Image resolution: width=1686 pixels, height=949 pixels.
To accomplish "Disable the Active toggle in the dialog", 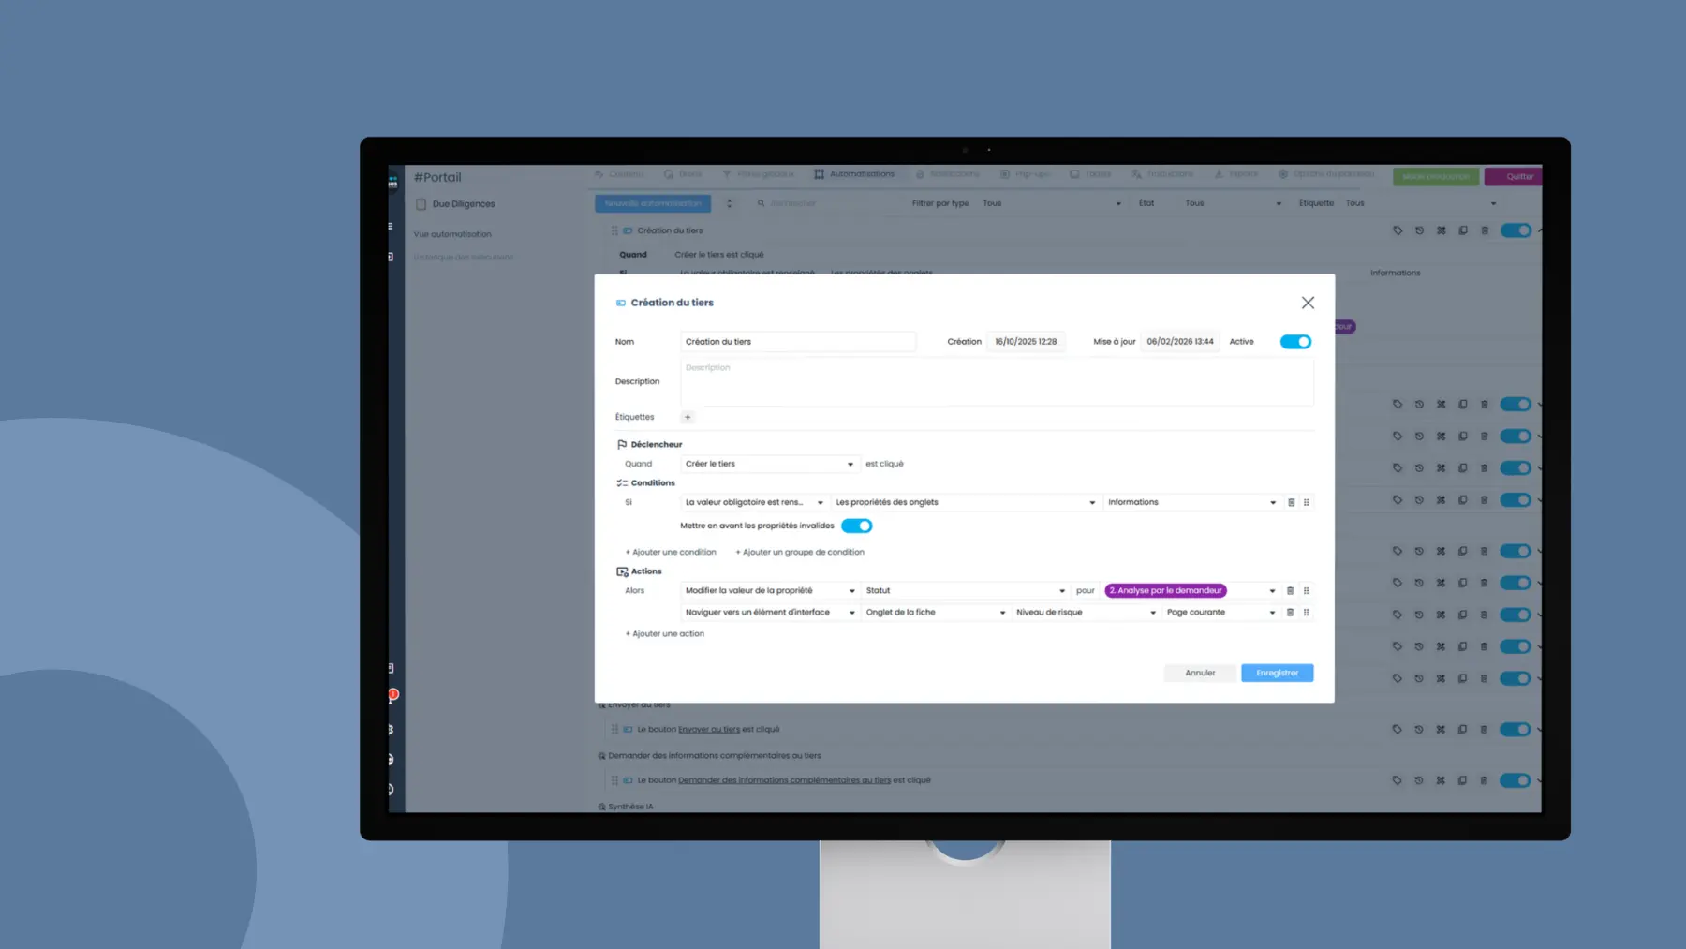I will 1295,342.
